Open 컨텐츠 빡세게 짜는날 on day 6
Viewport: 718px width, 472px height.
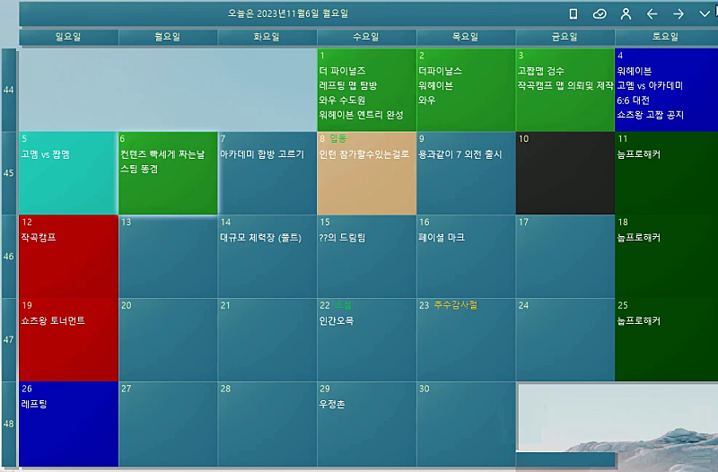(162, 154)
